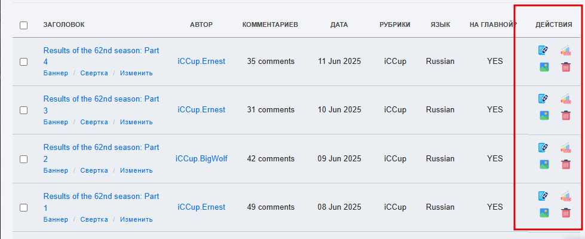The width and height of the screenshot is (585, 239).
Task: Click edit icon for Part 2 row
Action: [x=543, y=147]
